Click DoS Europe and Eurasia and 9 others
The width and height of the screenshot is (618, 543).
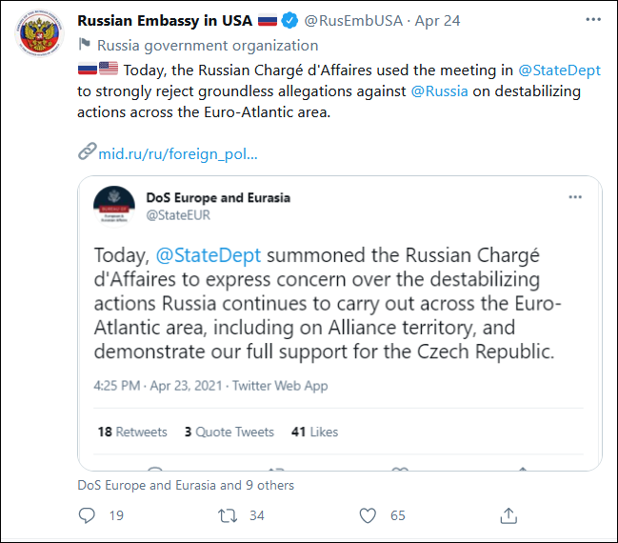tap(186, 485)
